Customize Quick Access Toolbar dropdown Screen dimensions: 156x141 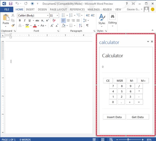point(38,4)
